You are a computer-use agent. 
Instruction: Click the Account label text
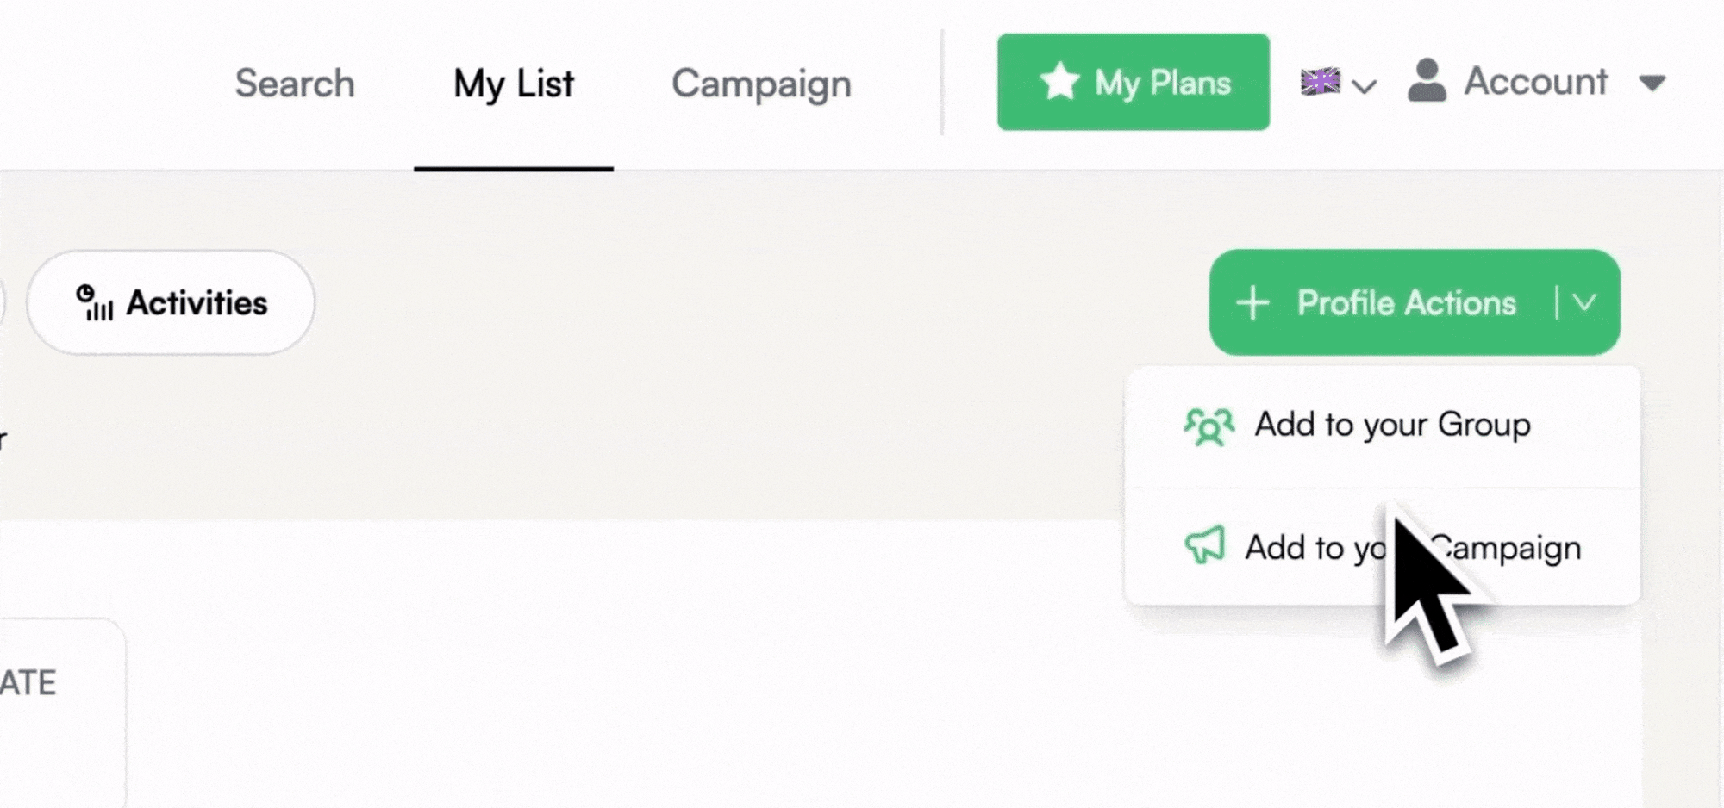[x=1535, y=81]
